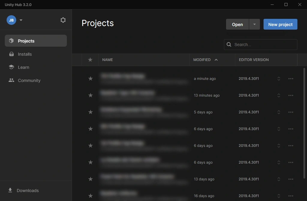307x201 pixels.
Task: Sort projects by the NAME column
Action: [x=108, y=60]
